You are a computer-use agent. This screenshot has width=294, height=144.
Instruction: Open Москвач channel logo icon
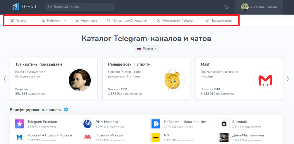(19, 138)
